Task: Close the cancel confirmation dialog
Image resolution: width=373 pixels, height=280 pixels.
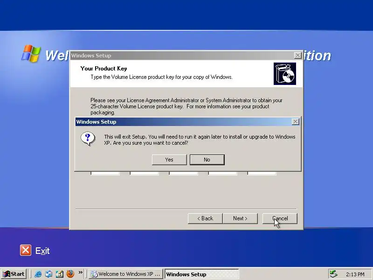Action: click(295, 122)
